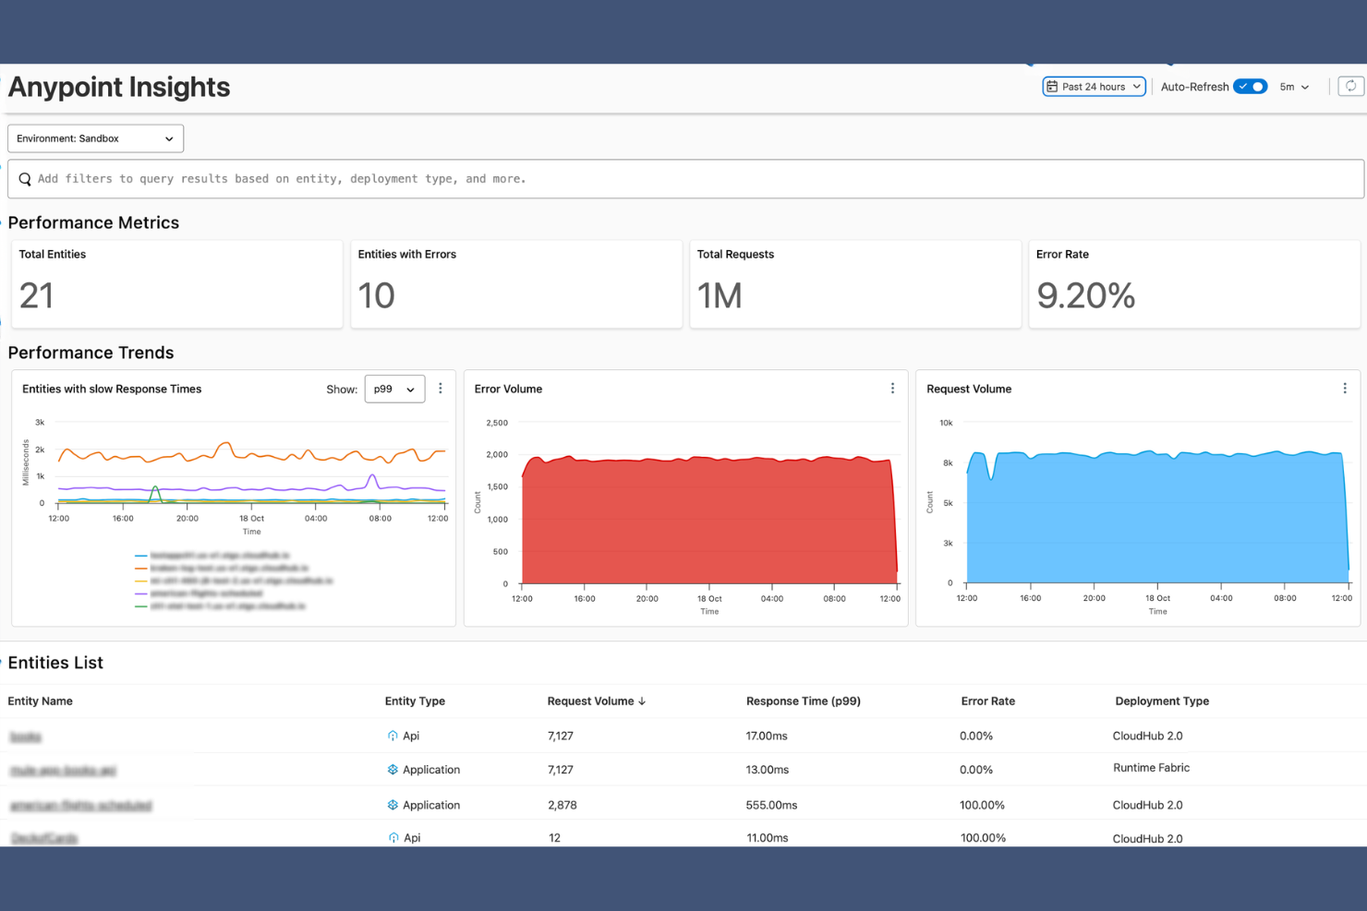Open kebab menu on Request Volume chart
This screenshot has height=911, width=1367.
pos(1345,389)
